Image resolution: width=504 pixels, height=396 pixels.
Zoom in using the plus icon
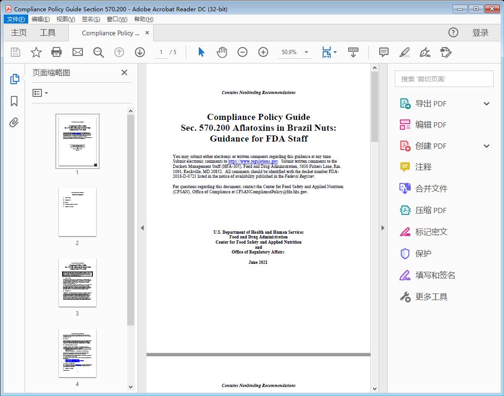pos(263,52)
